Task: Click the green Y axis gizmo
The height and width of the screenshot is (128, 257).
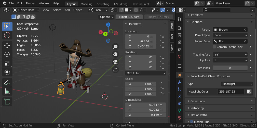Action: [x=105, y=34]
